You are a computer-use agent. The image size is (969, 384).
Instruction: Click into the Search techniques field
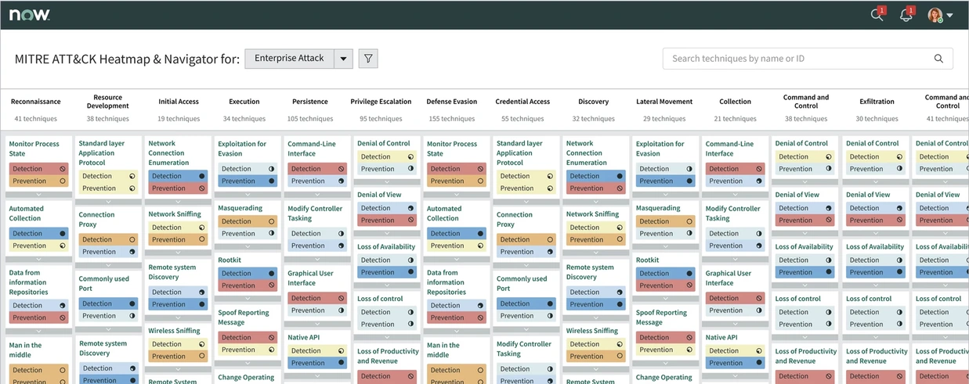coord(808,59)
